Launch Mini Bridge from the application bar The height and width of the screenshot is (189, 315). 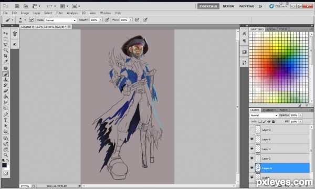tap(26, 6)
